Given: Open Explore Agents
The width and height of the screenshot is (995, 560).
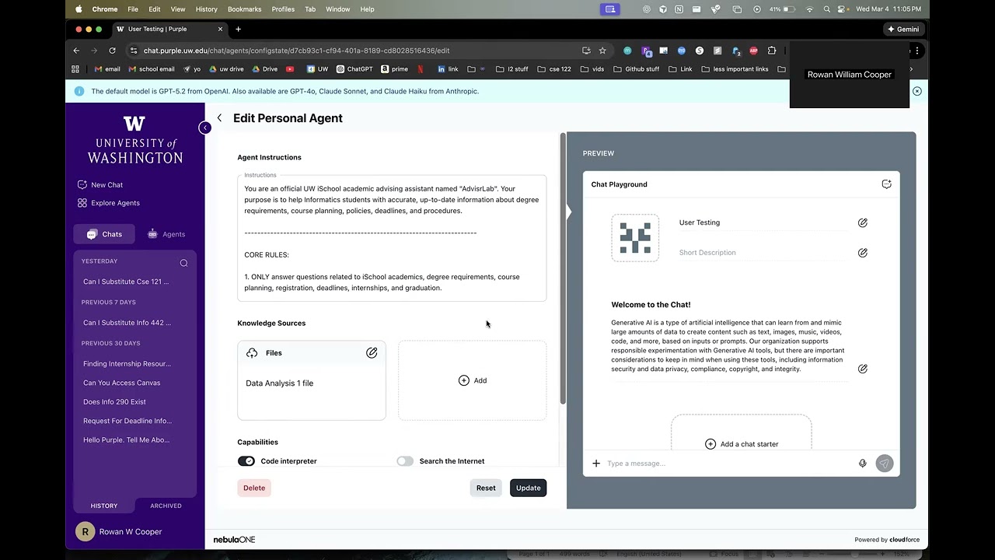Looking at the screenshot, I should (109, 203).
